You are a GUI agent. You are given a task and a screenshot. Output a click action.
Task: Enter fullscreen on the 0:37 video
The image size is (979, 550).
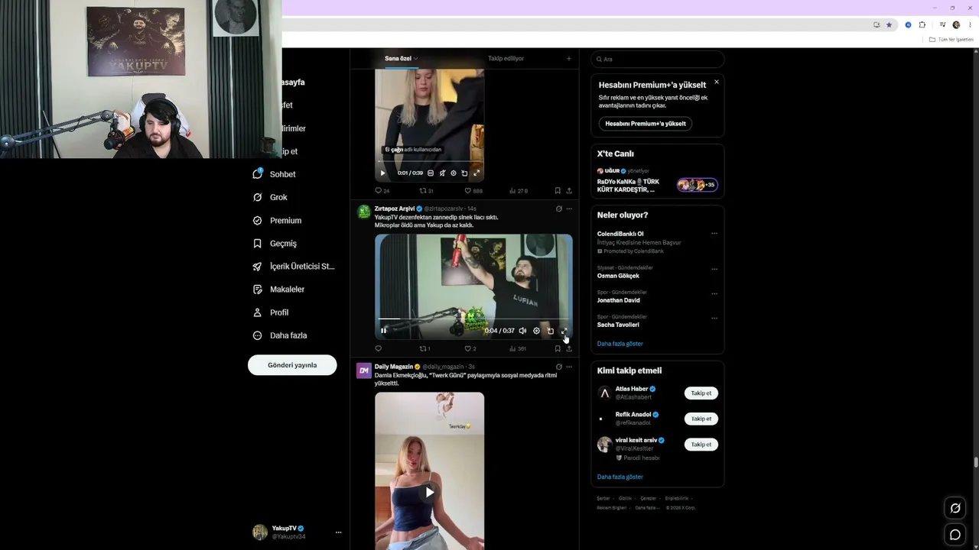(x=564, y=331)
